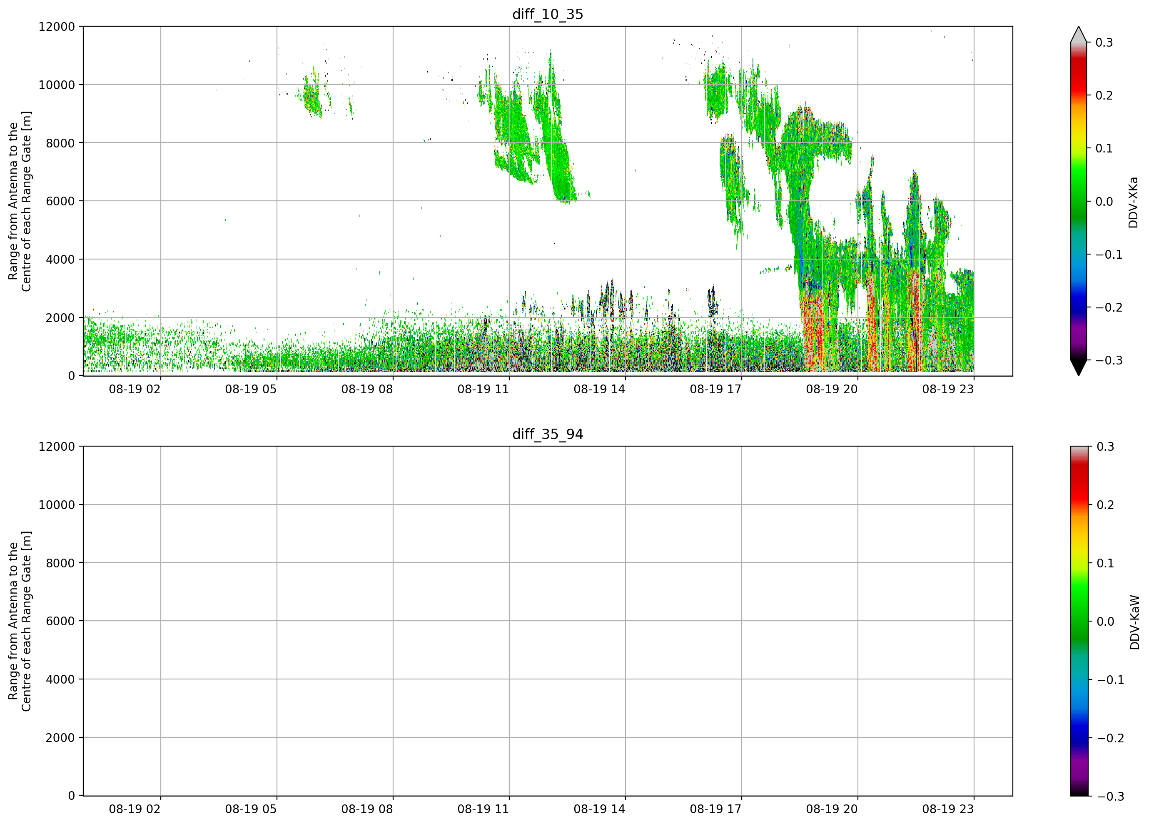Screen dimensions: 1149x824
Task: Click the top colorbar's −0.1 tick label
Action: pos(1109,255)
